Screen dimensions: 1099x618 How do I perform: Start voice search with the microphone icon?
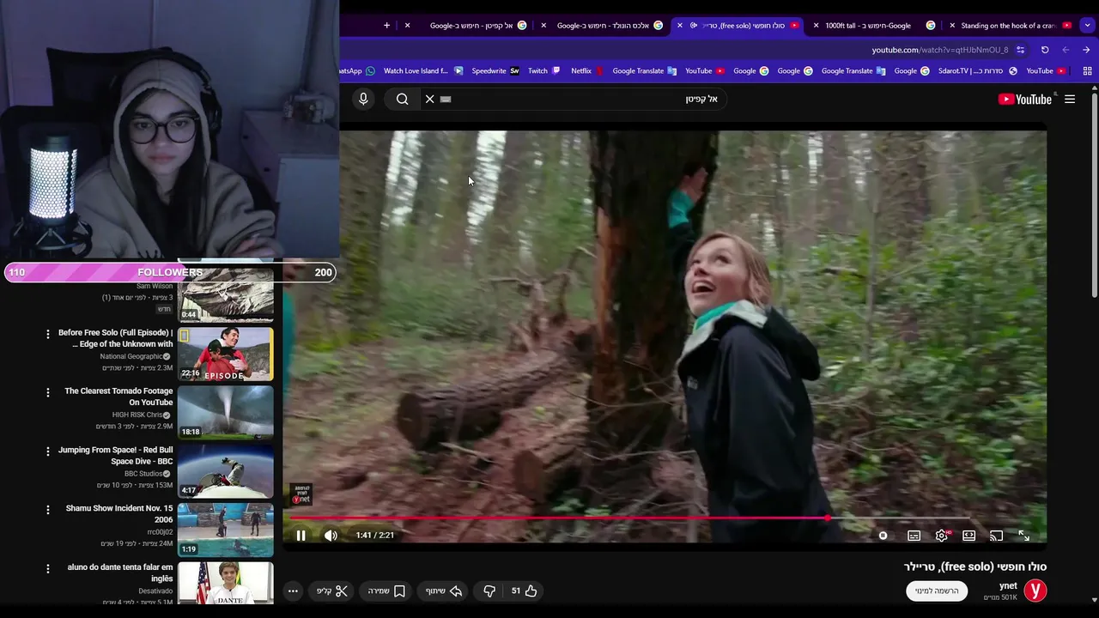(363, 99)
